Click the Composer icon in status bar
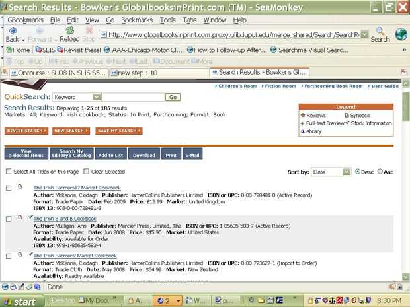The image size is (410, 307). 21,287
